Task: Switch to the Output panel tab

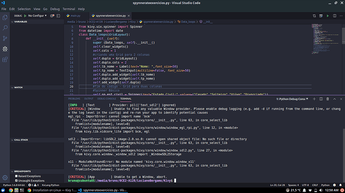Action: (88, 99)
